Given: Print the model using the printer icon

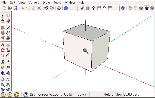Looking at the screenshot, I should [x=59, y=8].
